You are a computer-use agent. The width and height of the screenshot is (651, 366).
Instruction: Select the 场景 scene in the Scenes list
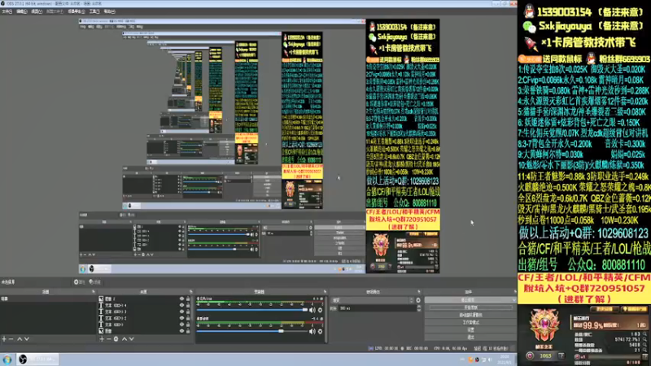point(48,298)
